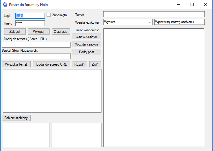Click the Zaloguj button
This screenshot has width=213, height=151.
click(15, 32)
